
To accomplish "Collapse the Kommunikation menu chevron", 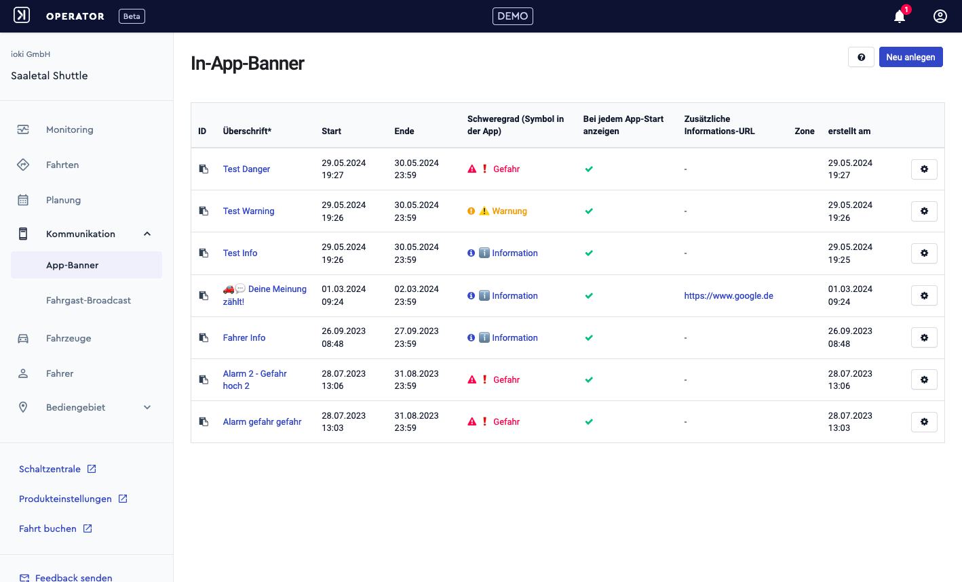I will pyautogui.click(x=147, y=234).
